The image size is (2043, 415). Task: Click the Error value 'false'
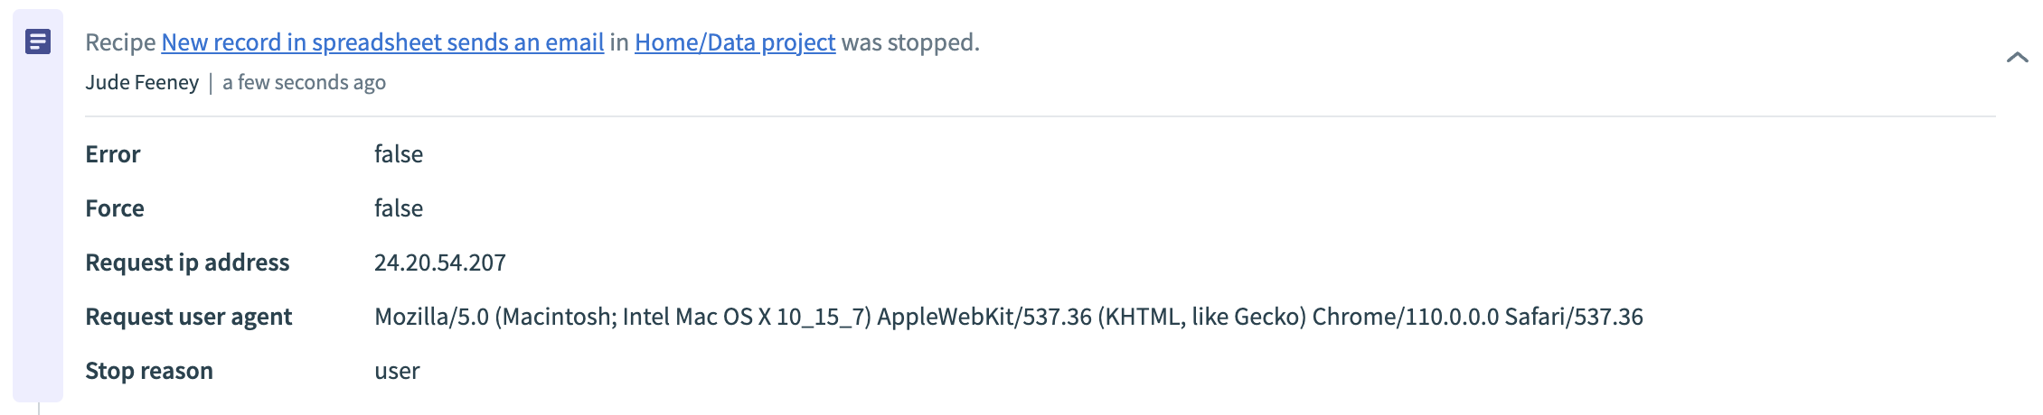pos(399,154)
